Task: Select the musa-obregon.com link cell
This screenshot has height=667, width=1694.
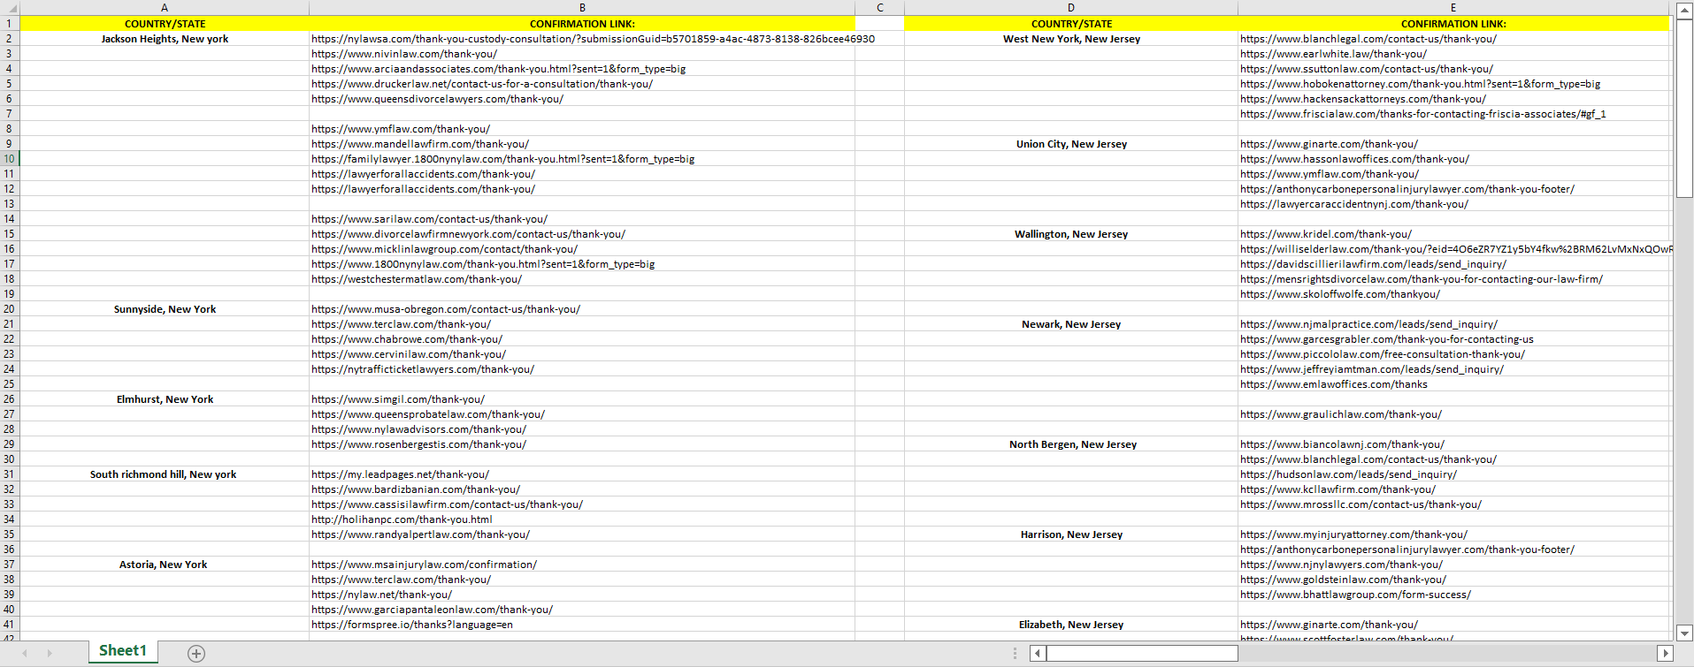Action: pos(582,309)
